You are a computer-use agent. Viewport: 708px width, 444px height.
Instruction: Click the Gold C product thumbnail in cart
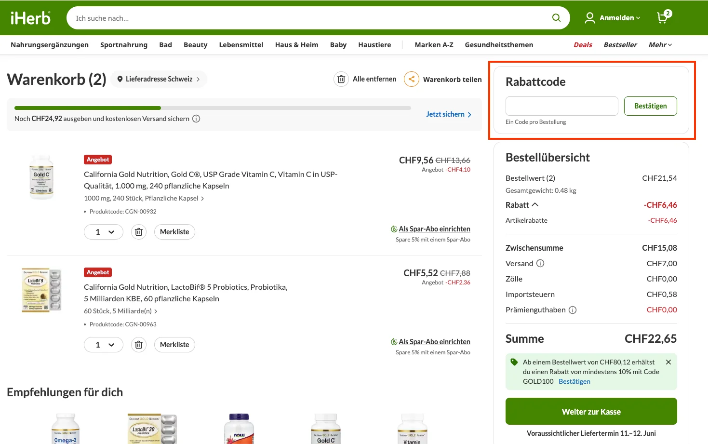(x=41, y=177)
